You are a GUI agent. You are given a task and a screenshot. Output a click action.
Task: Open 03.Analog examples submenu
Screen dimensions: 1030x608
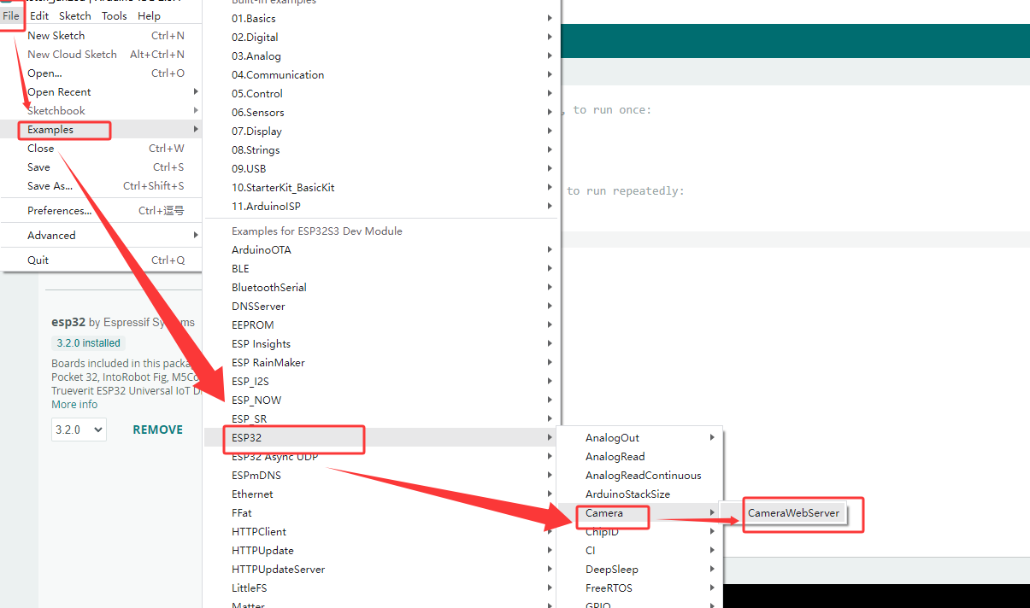click(381, 56)
